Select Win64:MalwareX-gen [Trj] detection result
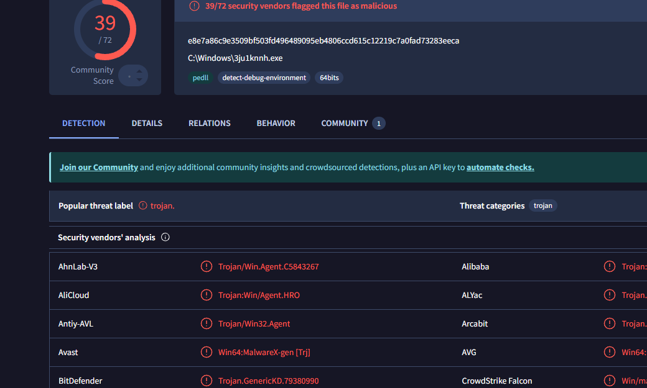Image resolution: width=647 pixels, height=388 pixels. tap(264, 352)
